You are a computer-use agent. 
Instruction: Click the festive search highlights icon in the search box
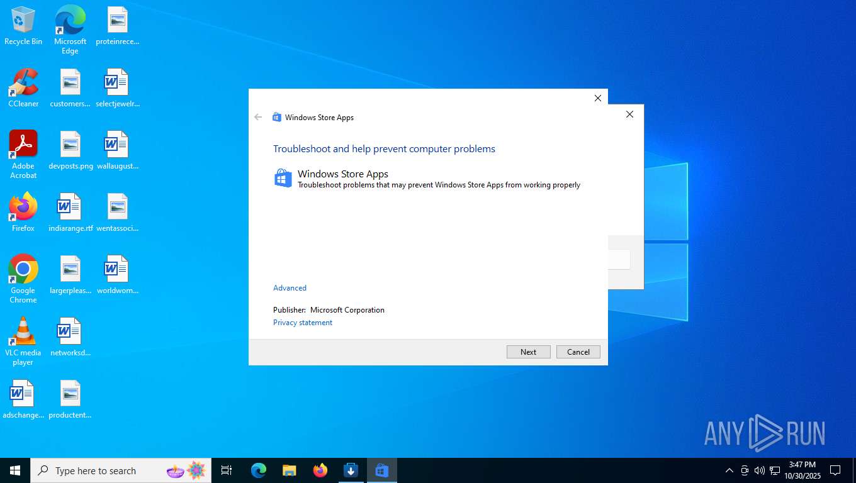(186, 470)
